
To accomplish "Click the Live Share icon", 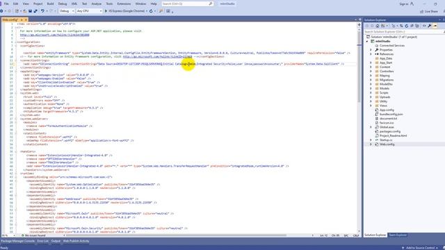I will (428, 11).
